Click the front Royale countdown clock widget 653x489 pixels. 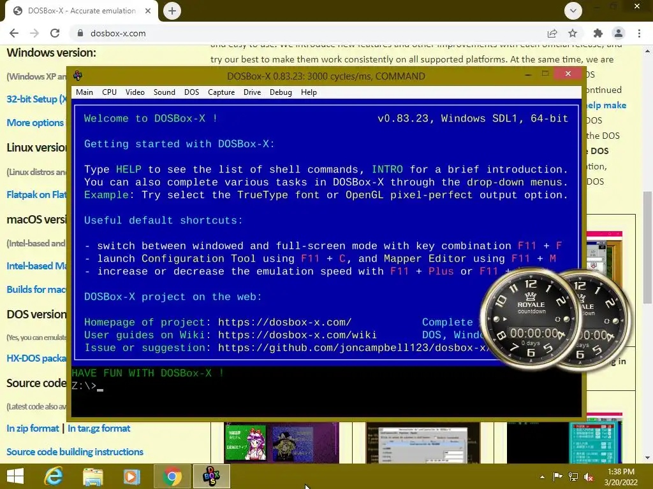pyautogui.click(x=531, y=320)
